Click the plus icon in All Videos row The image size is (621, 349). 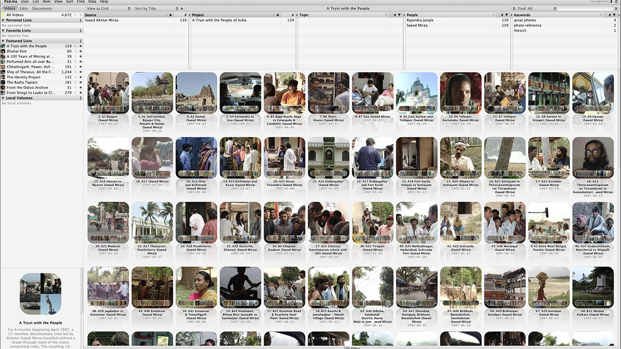tap(76, 15)
